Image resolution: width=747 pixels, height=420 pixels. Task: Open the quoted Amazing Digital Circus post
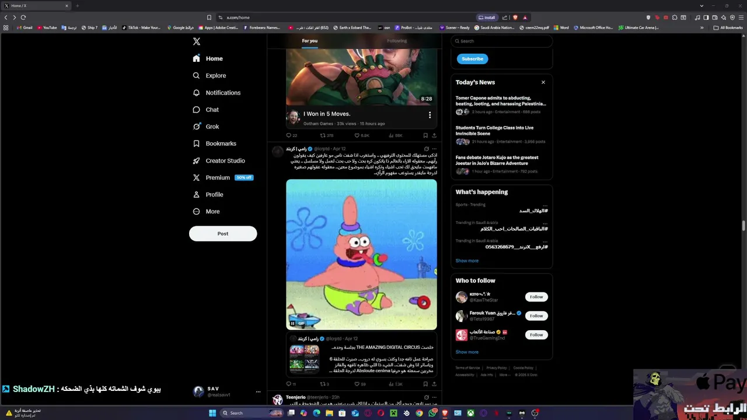tap(361, 355)
